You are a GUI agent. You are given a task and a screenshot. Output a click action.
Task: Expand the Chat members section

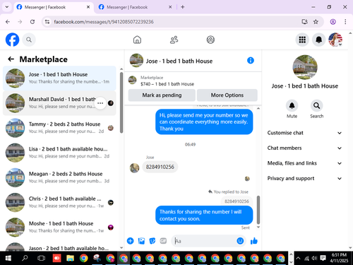click(304, 148)
